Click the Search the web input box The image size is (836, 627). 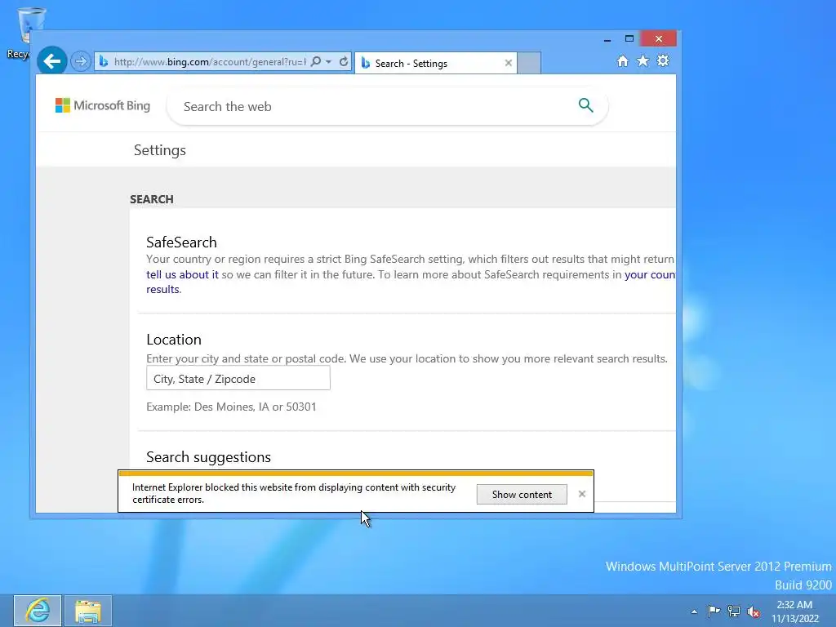(x=373, y=107)
